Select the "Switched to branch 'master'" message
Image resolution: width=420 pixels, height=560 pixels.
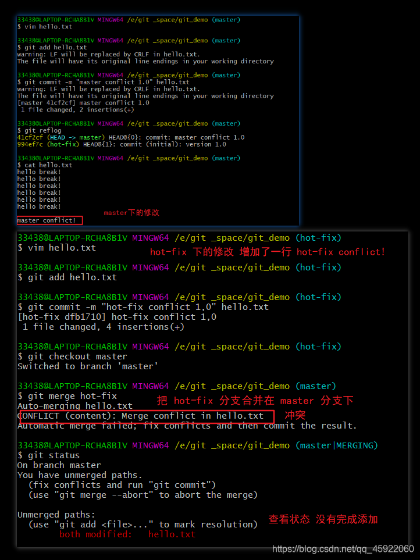coord(88,366)
